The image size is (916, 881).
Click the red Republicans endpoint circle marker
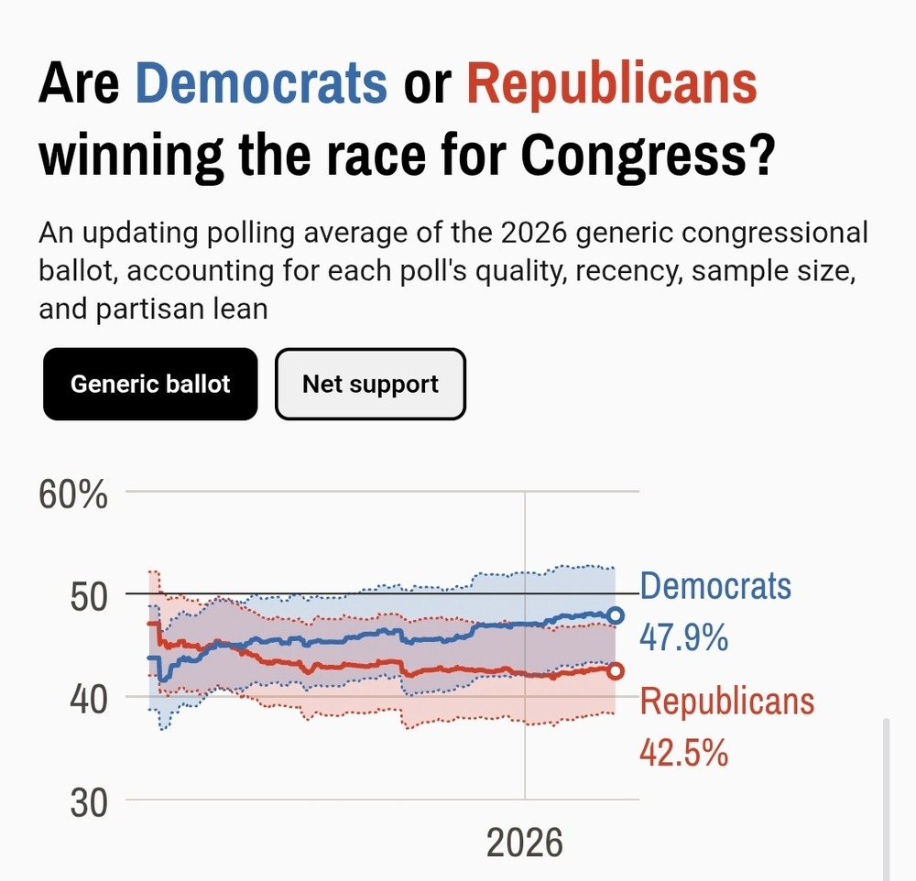[x=616, y=671]
